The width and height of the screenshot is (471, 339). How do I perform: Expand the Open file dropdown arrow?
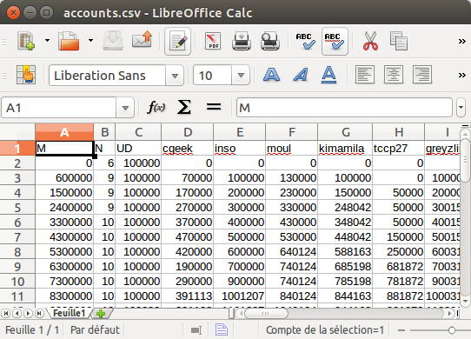[x=90, y=40]
